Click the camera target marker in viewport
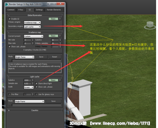Viewport: 158px width, 128px height. [72, 78]
